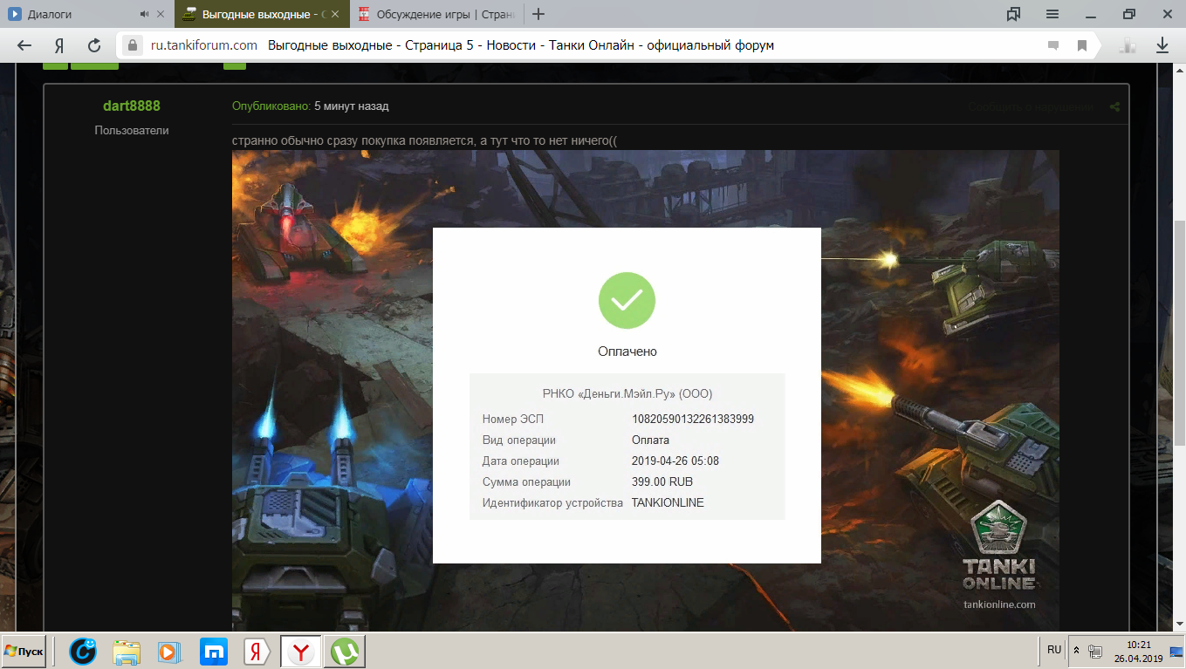The image size is (1186, 669).
Task: Show site security info via the lock icon
Action: click(133, 45)
